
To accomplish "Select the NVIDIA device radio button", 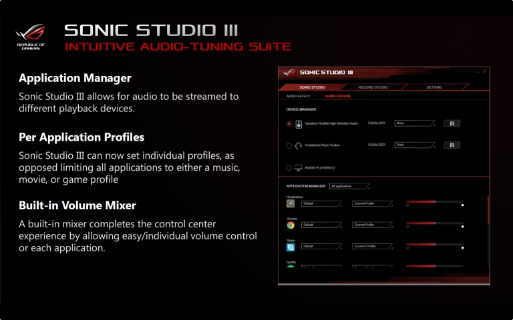I will click(x=289, y=168).
